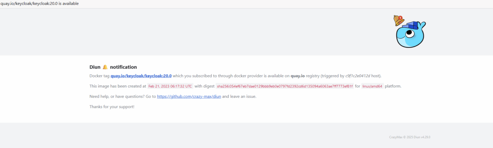Click the words "Docker tag" in the message
The height and width of the screenshot is (148, 493).
(x=99, y=76)
